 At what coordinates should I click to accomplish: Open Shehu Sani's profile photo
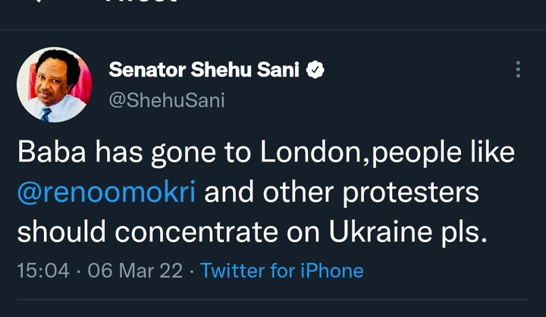[54, 84]
